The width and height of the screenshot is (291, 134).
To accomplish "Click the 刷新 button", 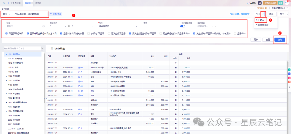I will [271, 14].
